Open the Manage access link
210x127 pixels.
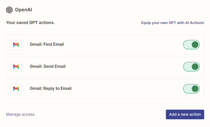pos(20,114)
